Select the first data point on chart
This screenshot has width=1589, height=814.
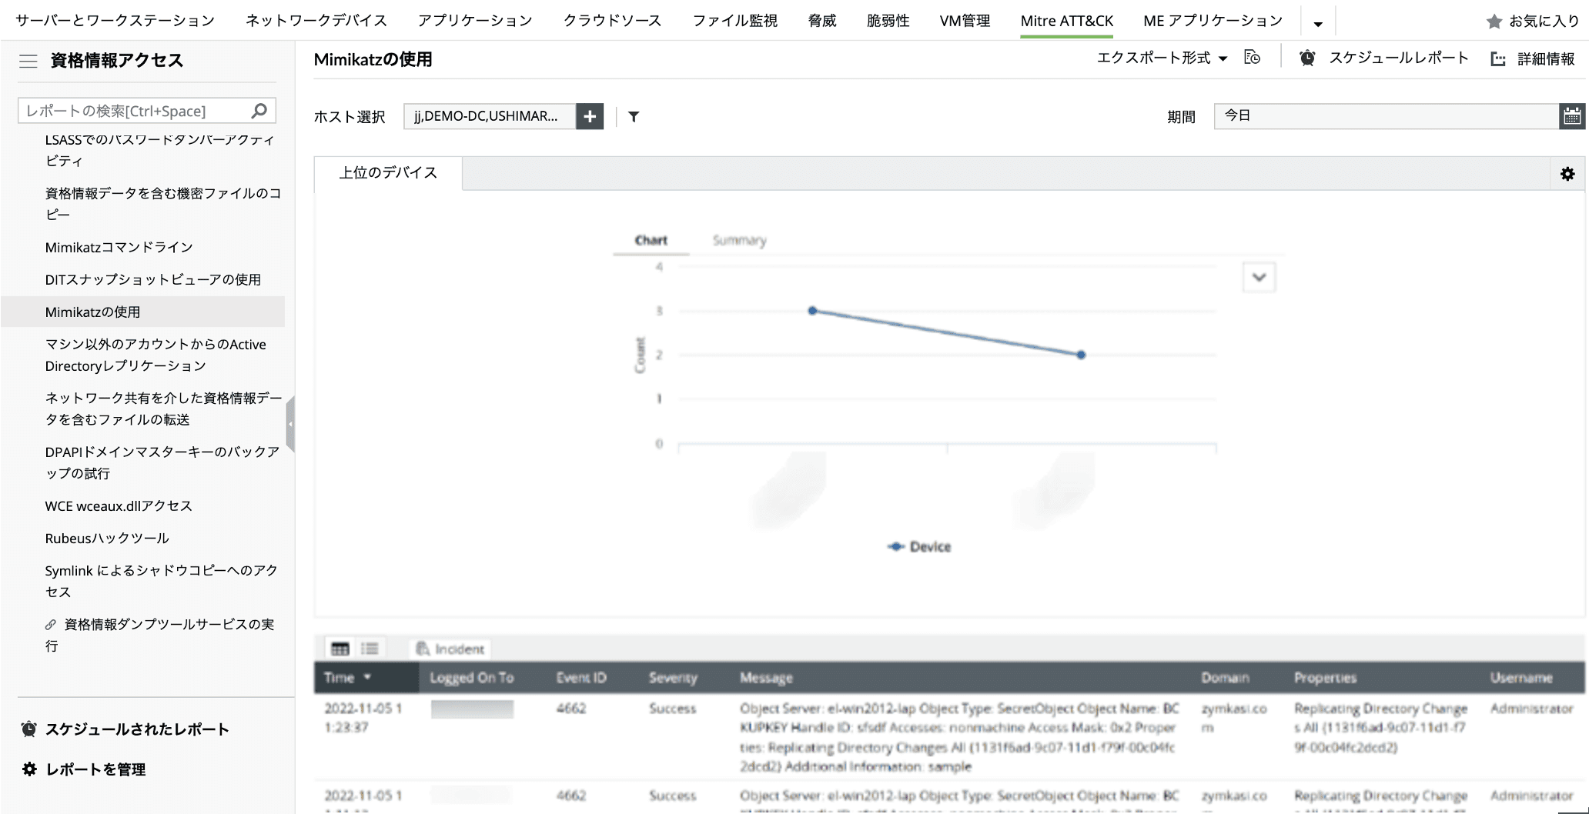[812, 311]
